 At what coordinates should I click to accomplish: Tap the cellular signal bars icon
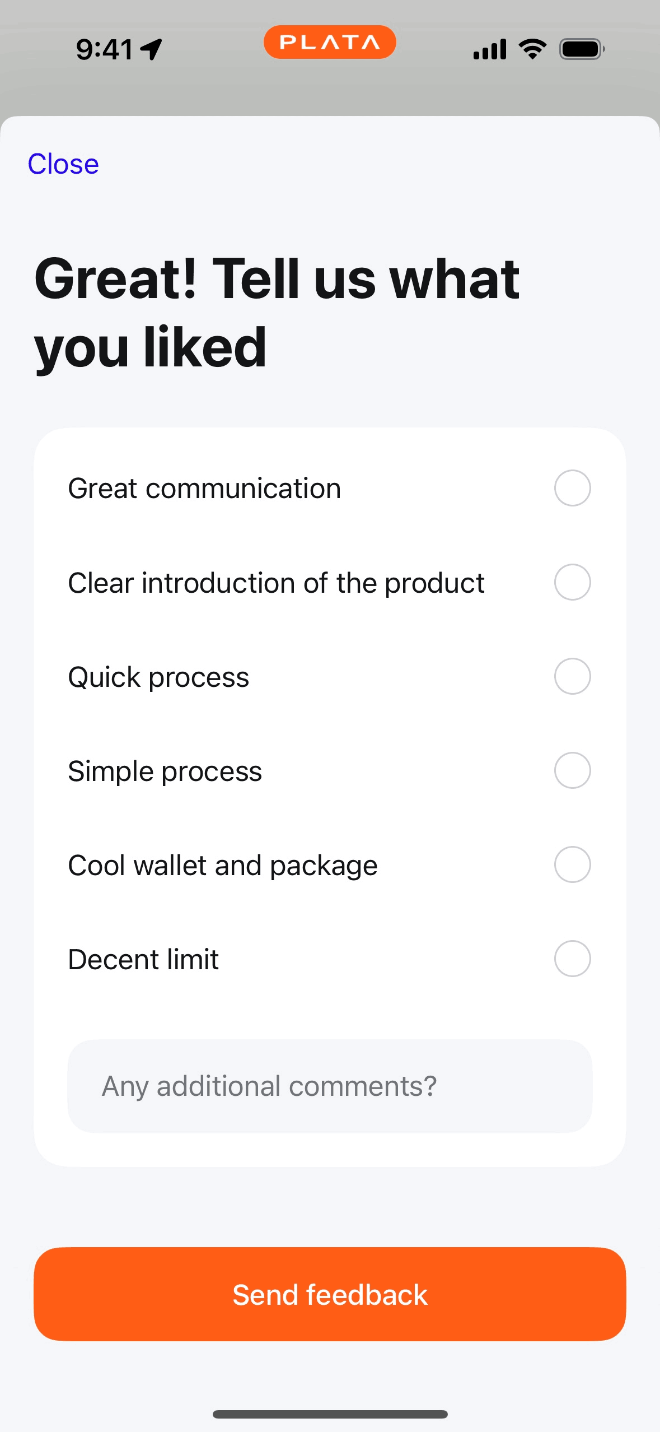point(489,49)
